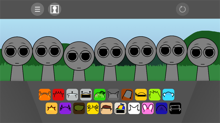Select the brown bucket hat icon
220x123 pixels.
point(127,95)
